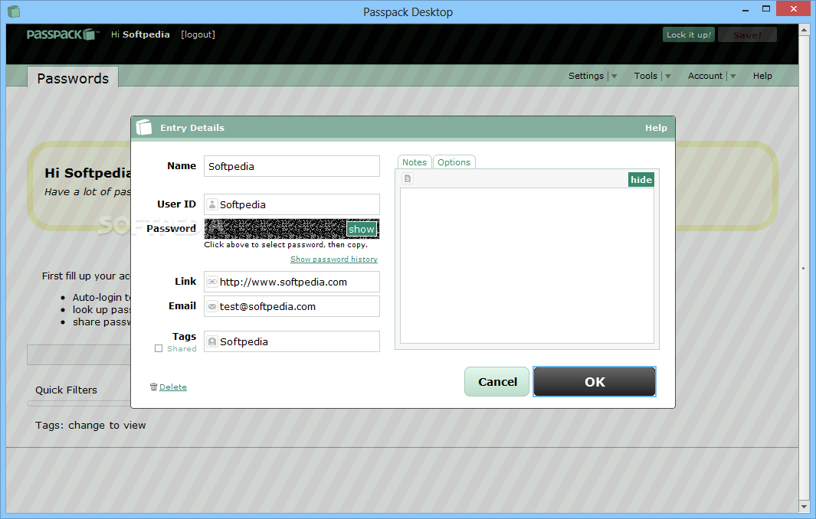Minimize the Passpack Desktop window
This screenshot has height=519, width=816.
click(x=746, y=9)
